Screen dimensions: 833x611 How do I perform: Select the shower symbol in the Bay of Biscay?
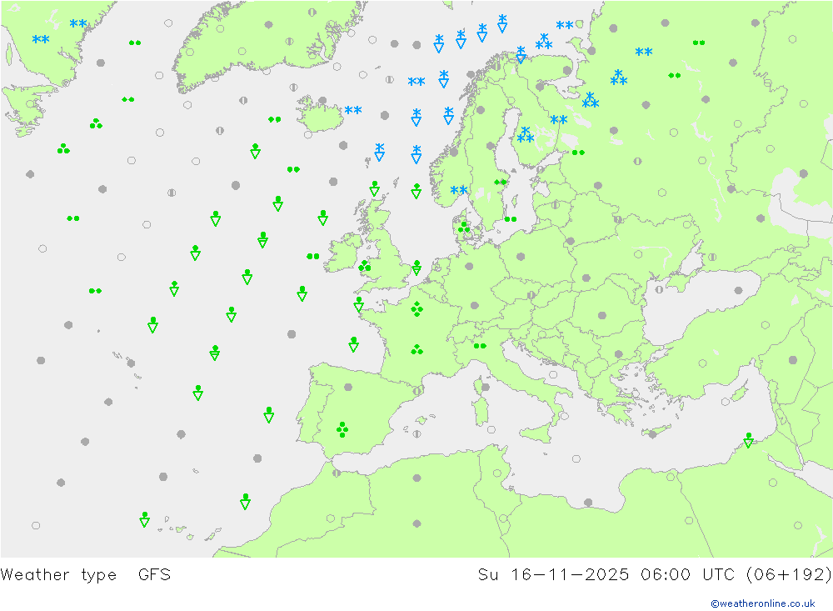[x=353, y=344]
